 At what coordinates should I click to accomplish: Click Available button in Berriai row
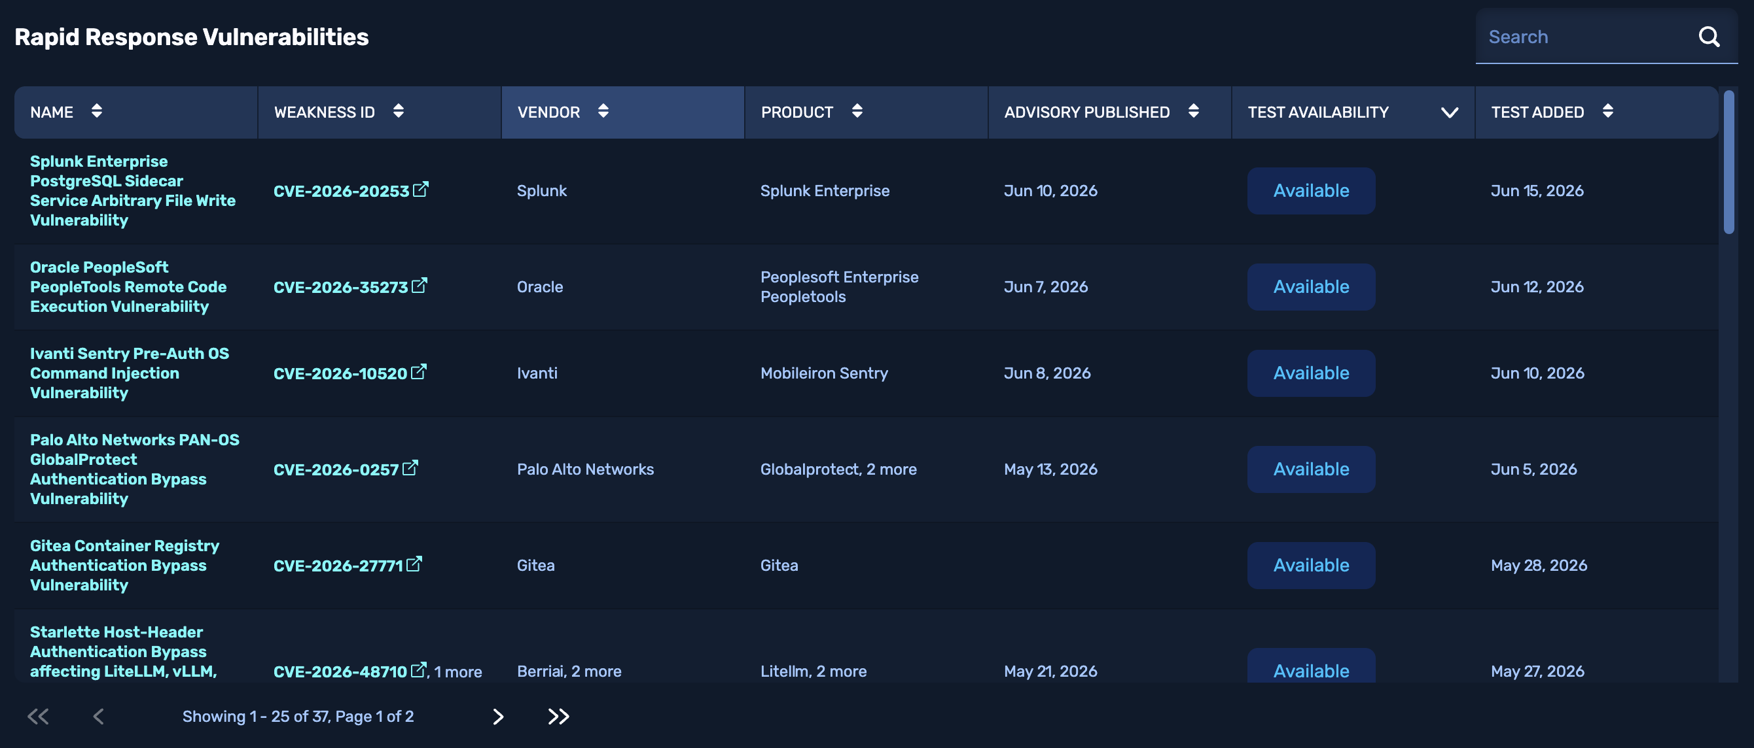1311,666
